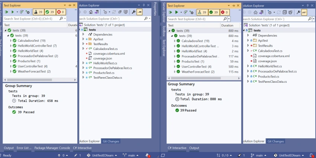Sync with Active Document in the right Solution Explorer
The width and height of the screenshot is (316, 158).
[x=279, y=12]
